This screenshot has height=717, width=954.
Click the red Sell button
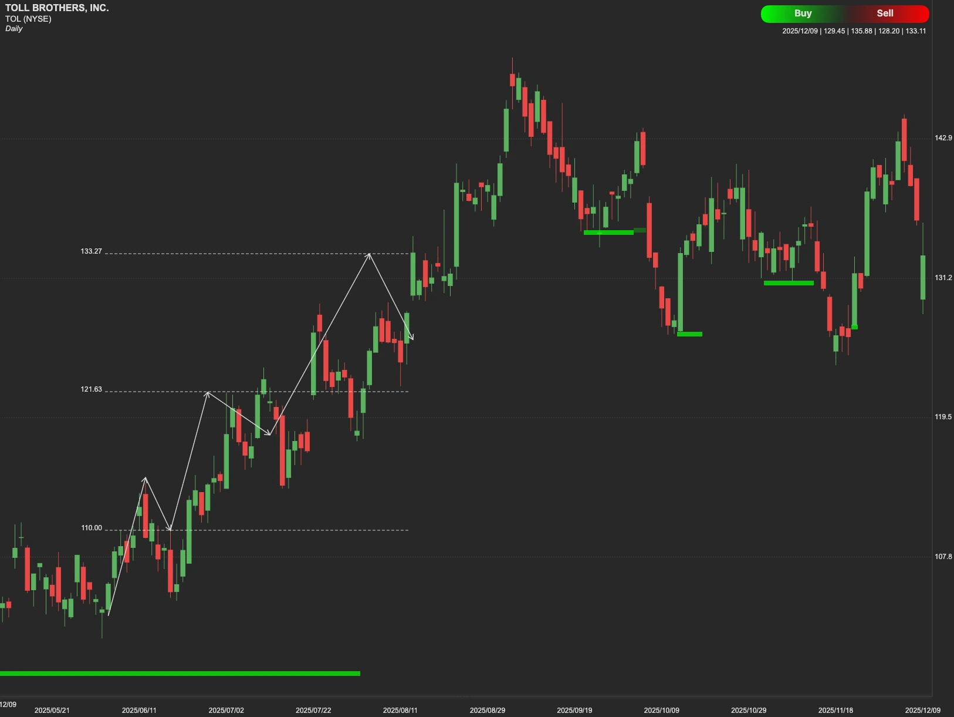885,14
